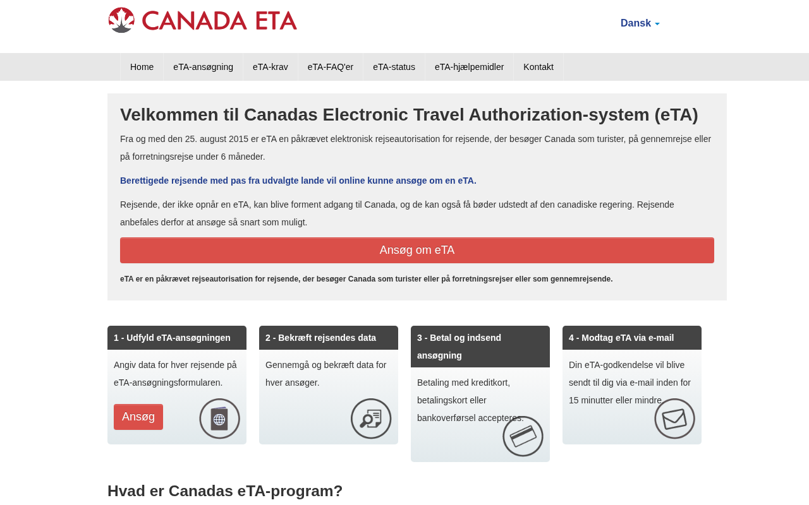Click the CANADA ETA logo text
The width and height of the screenshot is (809, 505).
(x=219, y=20)
